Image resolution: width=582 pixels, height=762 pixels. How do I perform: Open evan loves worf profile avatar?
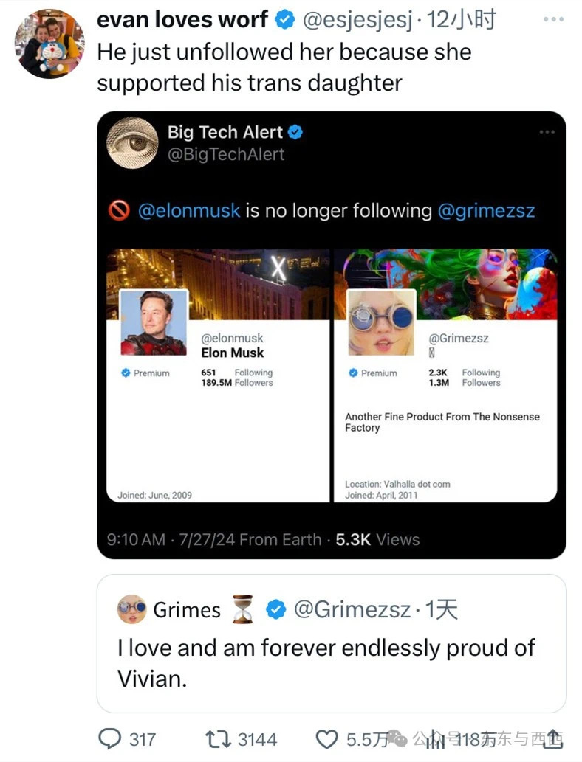point(49,44)
